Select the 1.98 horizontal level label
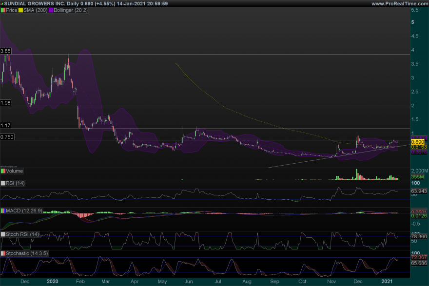Image resolution: width=429 pixels, height=286 pixels. click(6, 103)
